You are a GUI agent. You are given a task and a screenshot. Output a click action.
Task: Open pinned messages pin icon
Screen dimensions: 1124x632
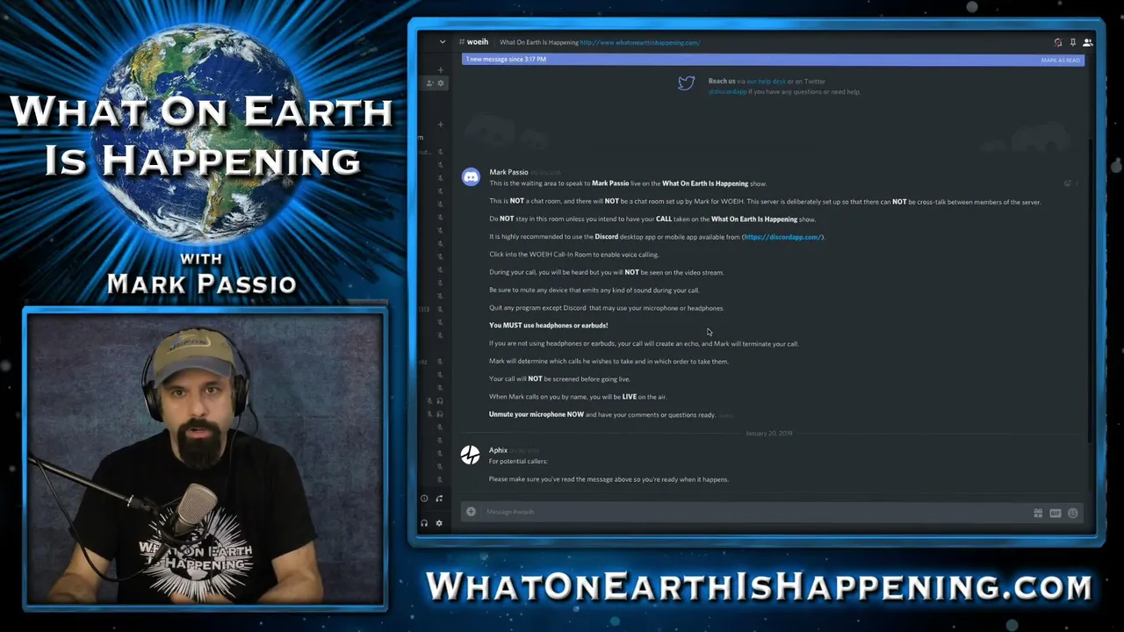point(1072,42)
